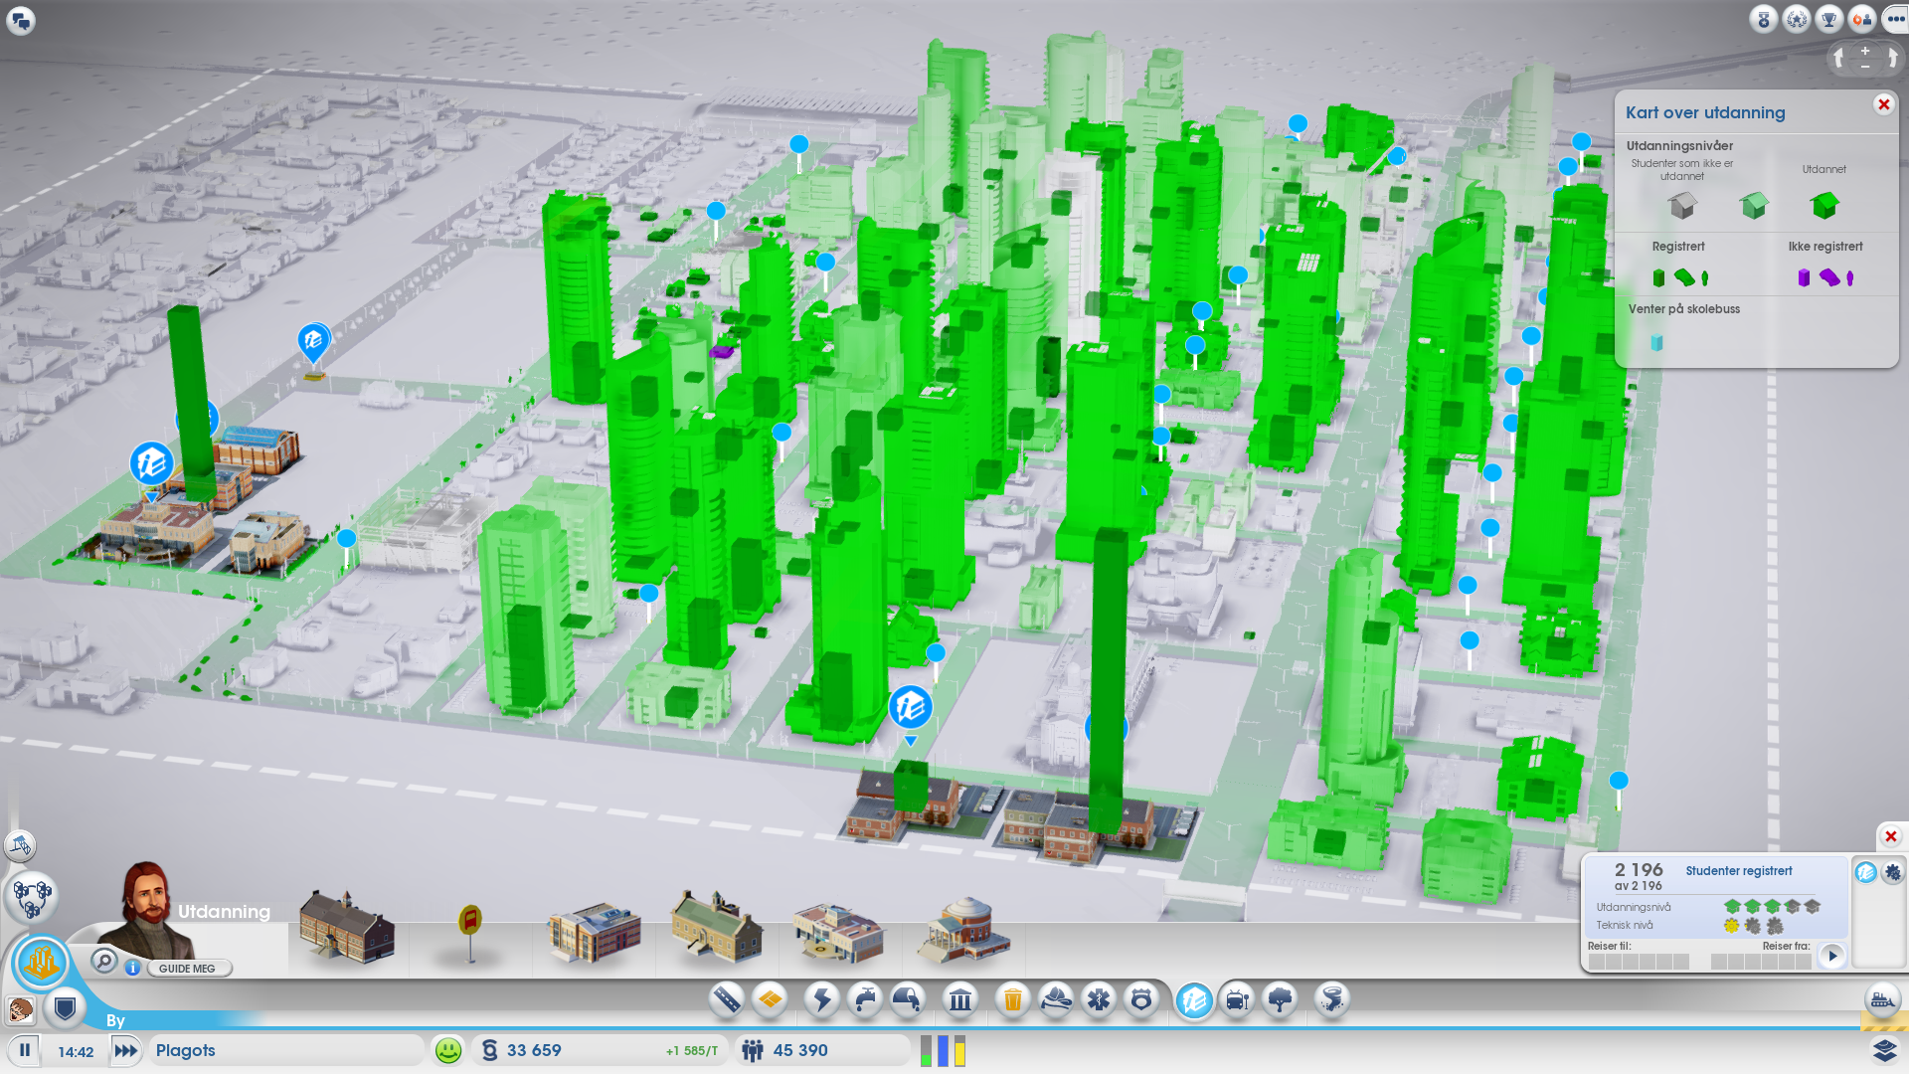Open population panel showing 45 390
Image resolution: width=1909 pixels, height=1074 pixels.
(823, 1050)
